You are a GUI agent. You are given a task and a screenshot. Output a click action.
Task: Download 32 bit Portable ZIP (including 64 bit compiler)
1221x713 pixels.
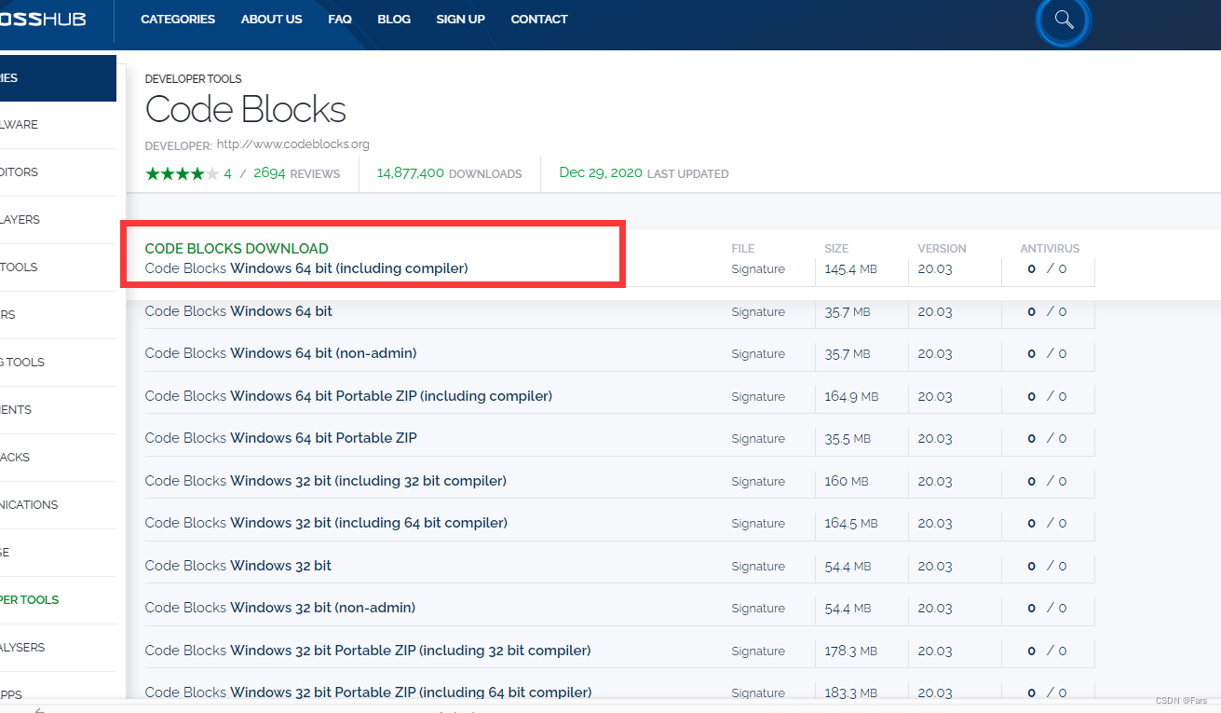tap(368, 692)
